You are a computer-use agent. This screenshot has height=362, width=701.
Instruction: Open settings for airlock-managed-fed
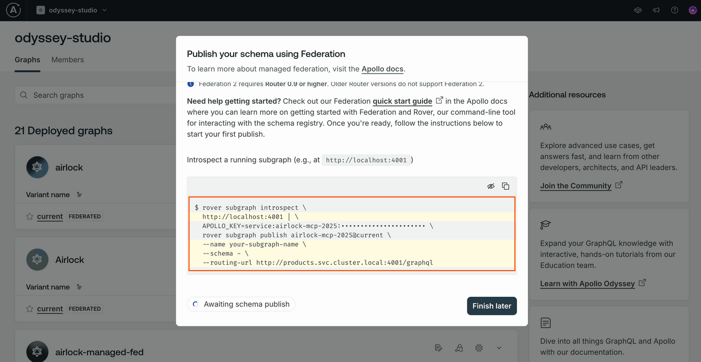point(479,348)
